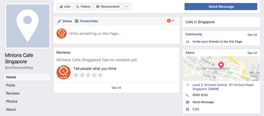Rate the cafe with the fifth star
The image size is (264, 116).
click(x=100, y=75)
